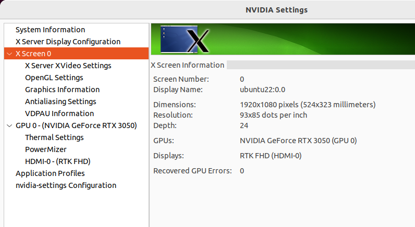Open Thermal Settings page

pyautogui.click(x=54, y=137)
